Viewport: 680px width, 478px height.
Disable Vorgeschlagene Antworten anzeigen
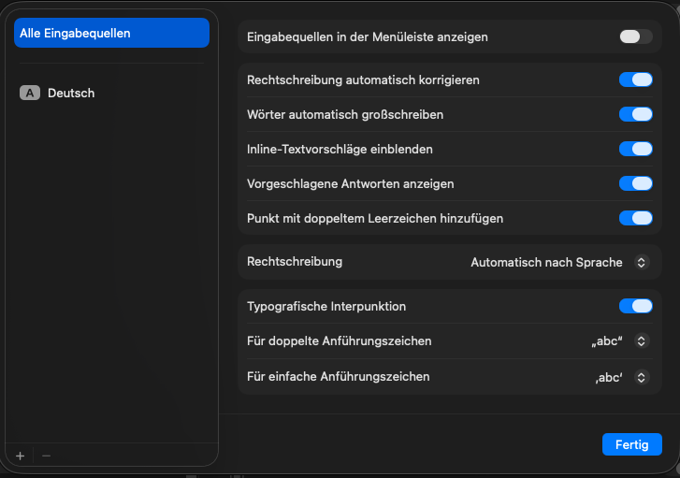[635, 183]
